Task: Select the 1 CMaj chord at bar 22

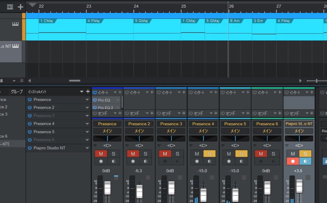Action: click(x=48, y=21)
